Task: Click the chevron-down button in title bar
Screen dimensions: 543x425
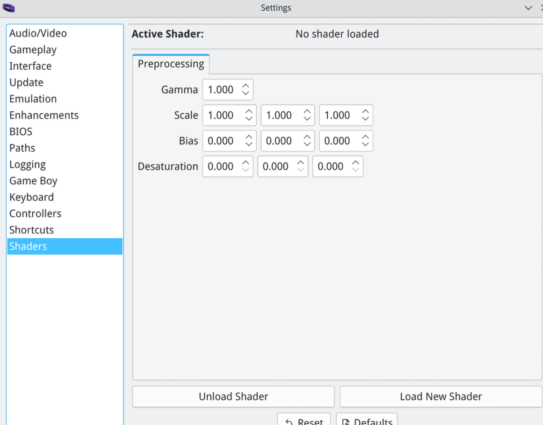Action: tap(528, 8)
